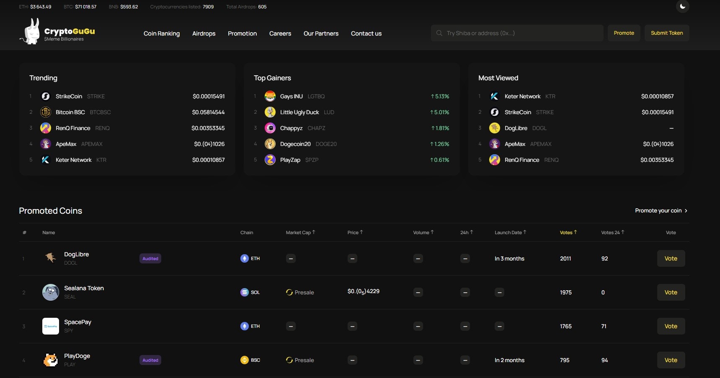Screen dimensions: 720x378
Task: Open the Careers page
Action: 280,33
